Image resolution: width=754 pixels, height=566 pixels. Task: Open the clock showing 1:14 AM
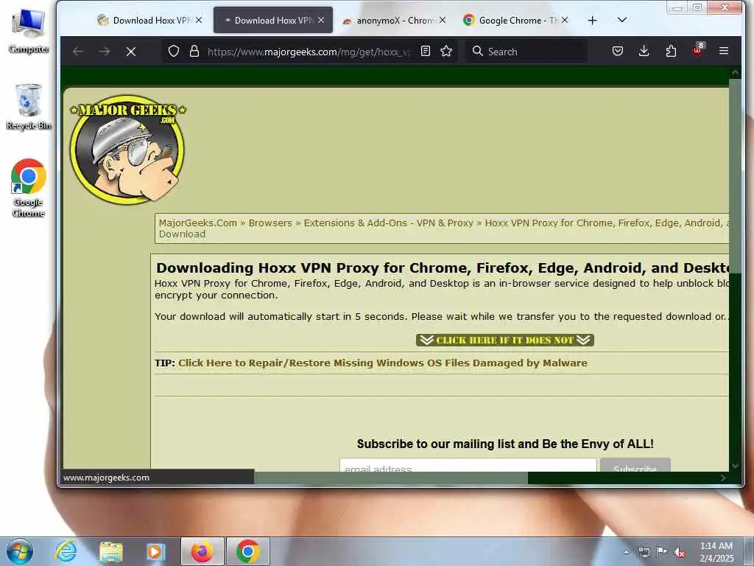pyautogui.click(x=716, y=552)
